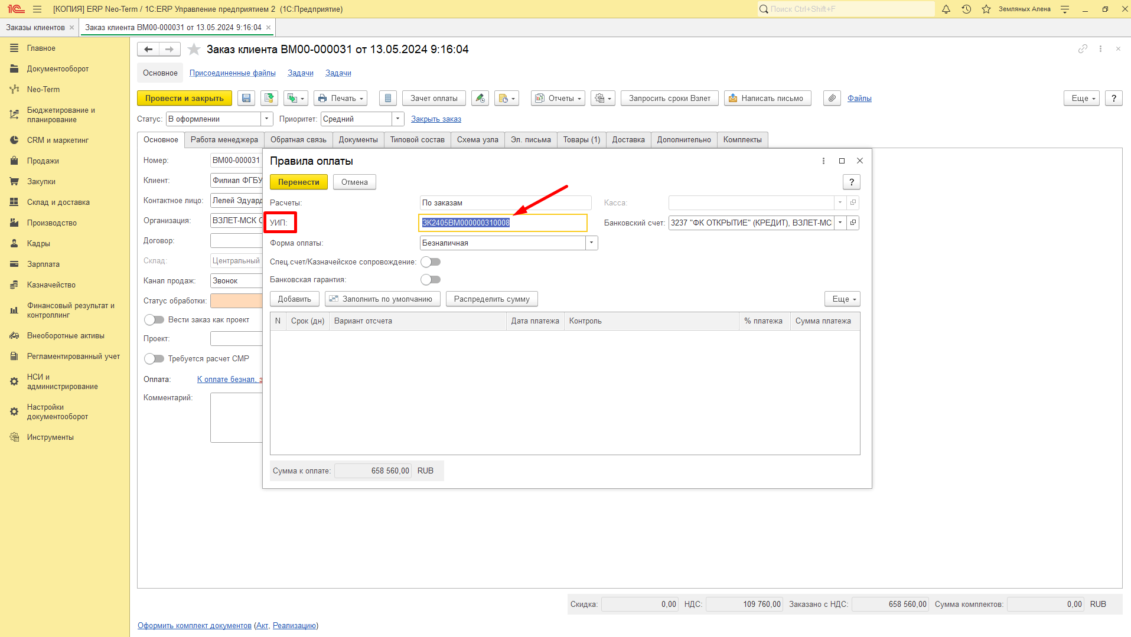
Task: Open Казначейство sidebar section
Action: (x=51, y=285)
